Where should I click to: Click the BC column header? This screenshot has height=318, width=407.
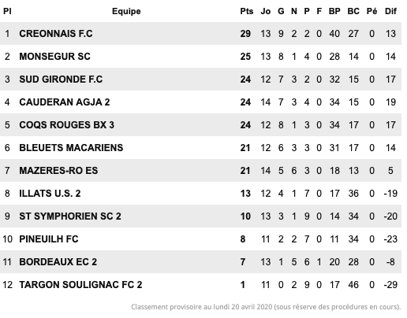(353, 11)
